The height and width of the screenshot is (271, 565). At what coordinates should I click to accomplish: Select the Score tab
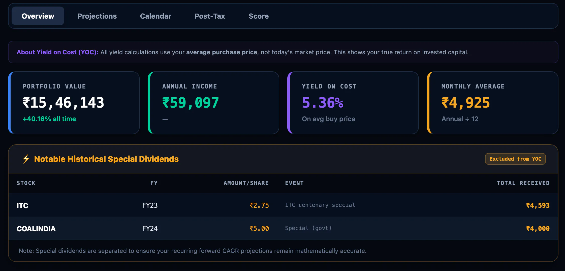259,16
